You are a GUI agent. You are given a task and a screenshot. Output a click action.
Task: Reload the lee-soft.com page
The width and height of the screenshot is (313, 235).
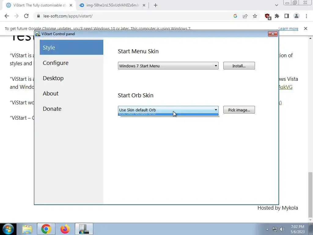click(x=26, y=16)
